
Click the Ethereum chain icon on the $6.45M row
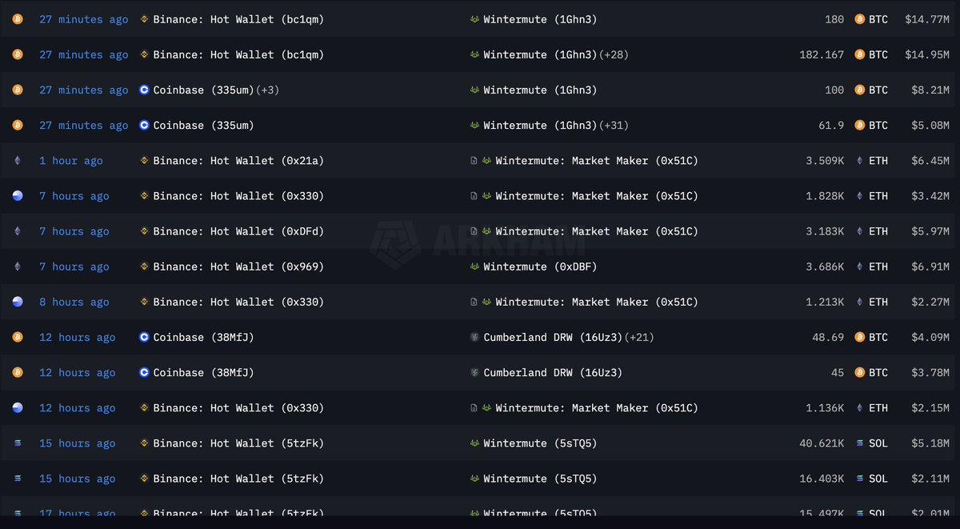[18, 161]
